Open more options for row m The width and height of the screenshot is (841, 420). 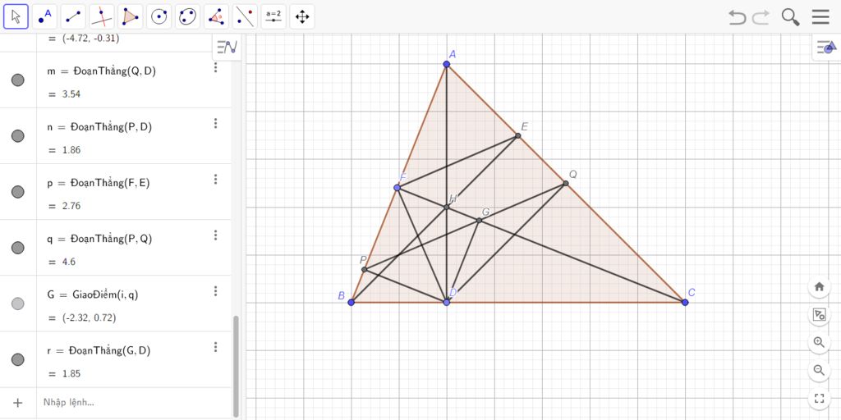pos(216,67)
